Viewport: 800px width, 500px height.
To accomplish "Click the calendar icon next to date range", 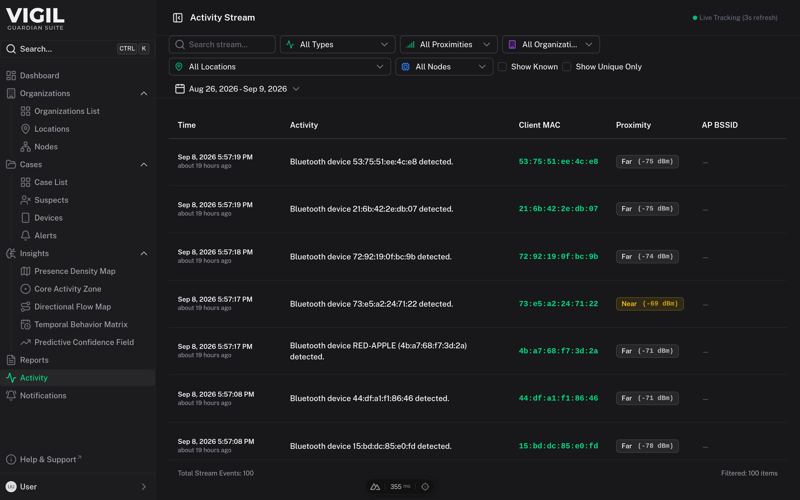I will pyautogui.click(x=180, y=89).
